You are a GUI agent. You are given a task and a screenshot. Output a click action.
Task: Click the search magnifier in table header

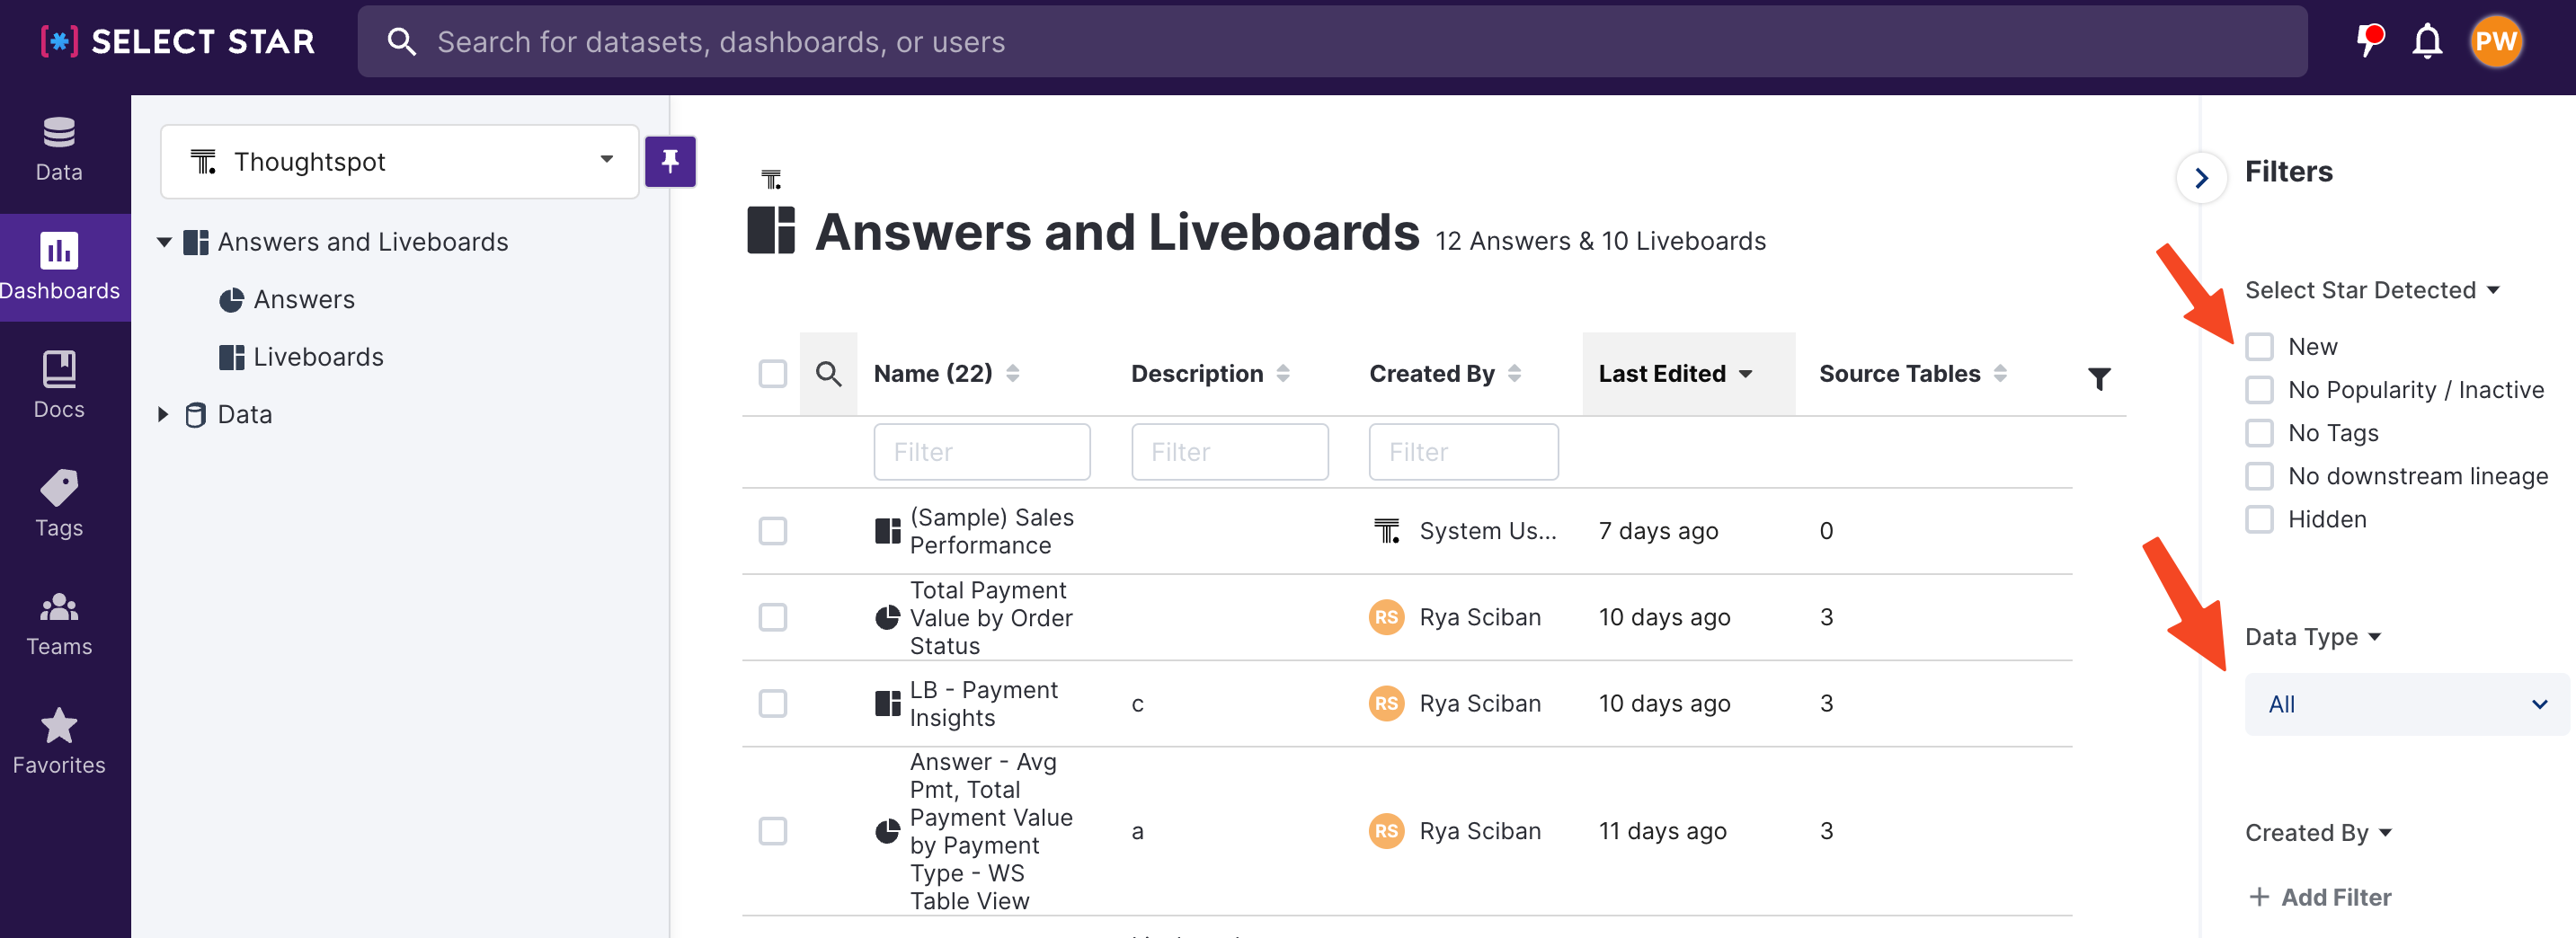[x=828, y=374]
